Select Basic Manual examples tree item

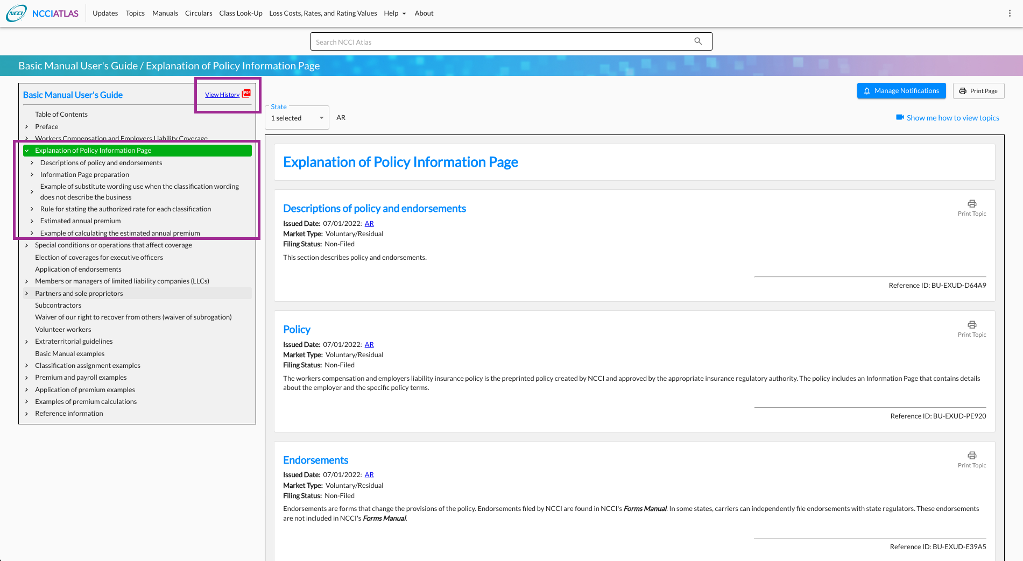click(x=69, y=353)
